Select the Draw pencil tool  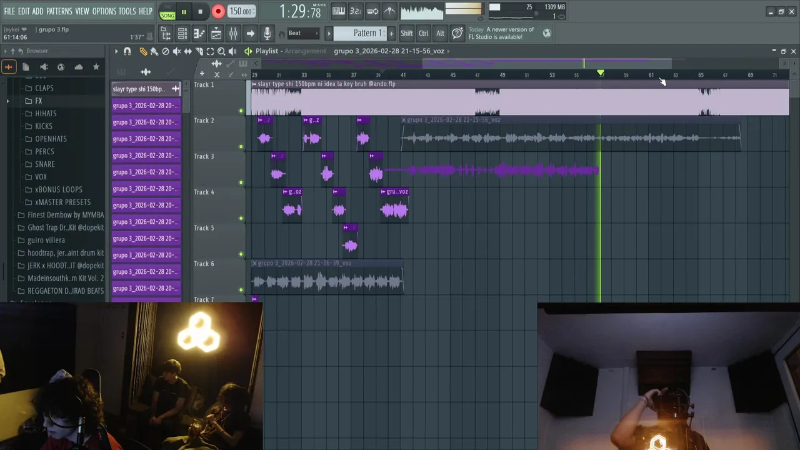tap(143, 51)
